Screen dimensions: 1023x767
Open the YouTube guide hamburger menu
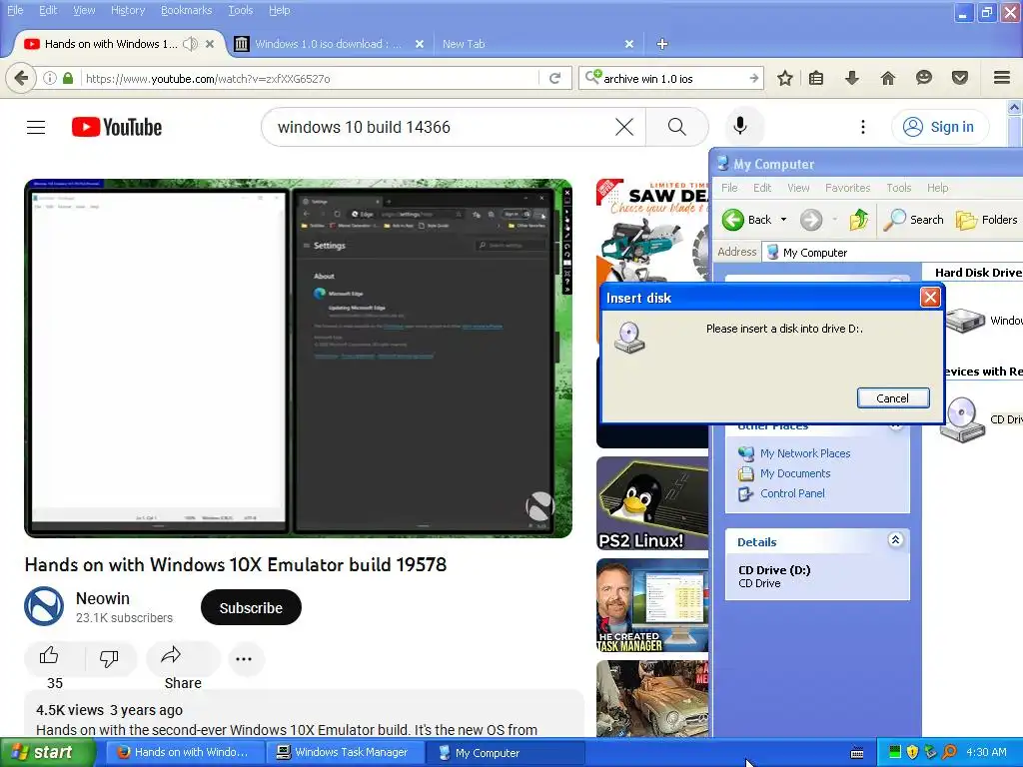(x=36, y=127)
